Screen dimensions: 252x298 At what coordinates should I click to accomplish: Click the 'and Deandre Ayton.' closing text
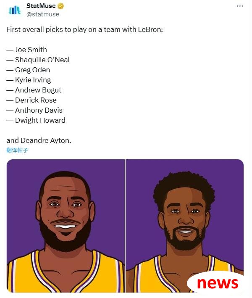tap(39, 140)
